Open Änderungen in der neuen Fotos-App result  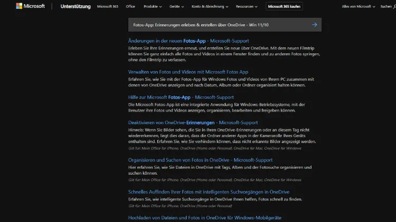[188, 41]
